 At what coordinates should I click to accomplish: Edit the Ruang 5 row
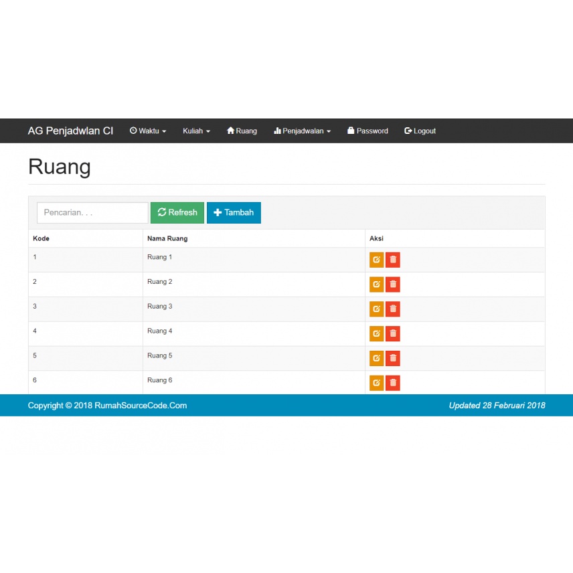point(376,358)
